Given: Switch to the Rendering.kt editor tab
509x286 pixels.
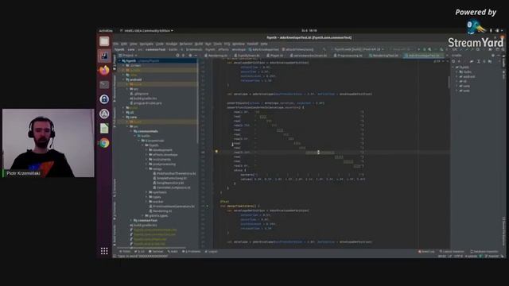Looking at the screenshot, I should [217, 56].
